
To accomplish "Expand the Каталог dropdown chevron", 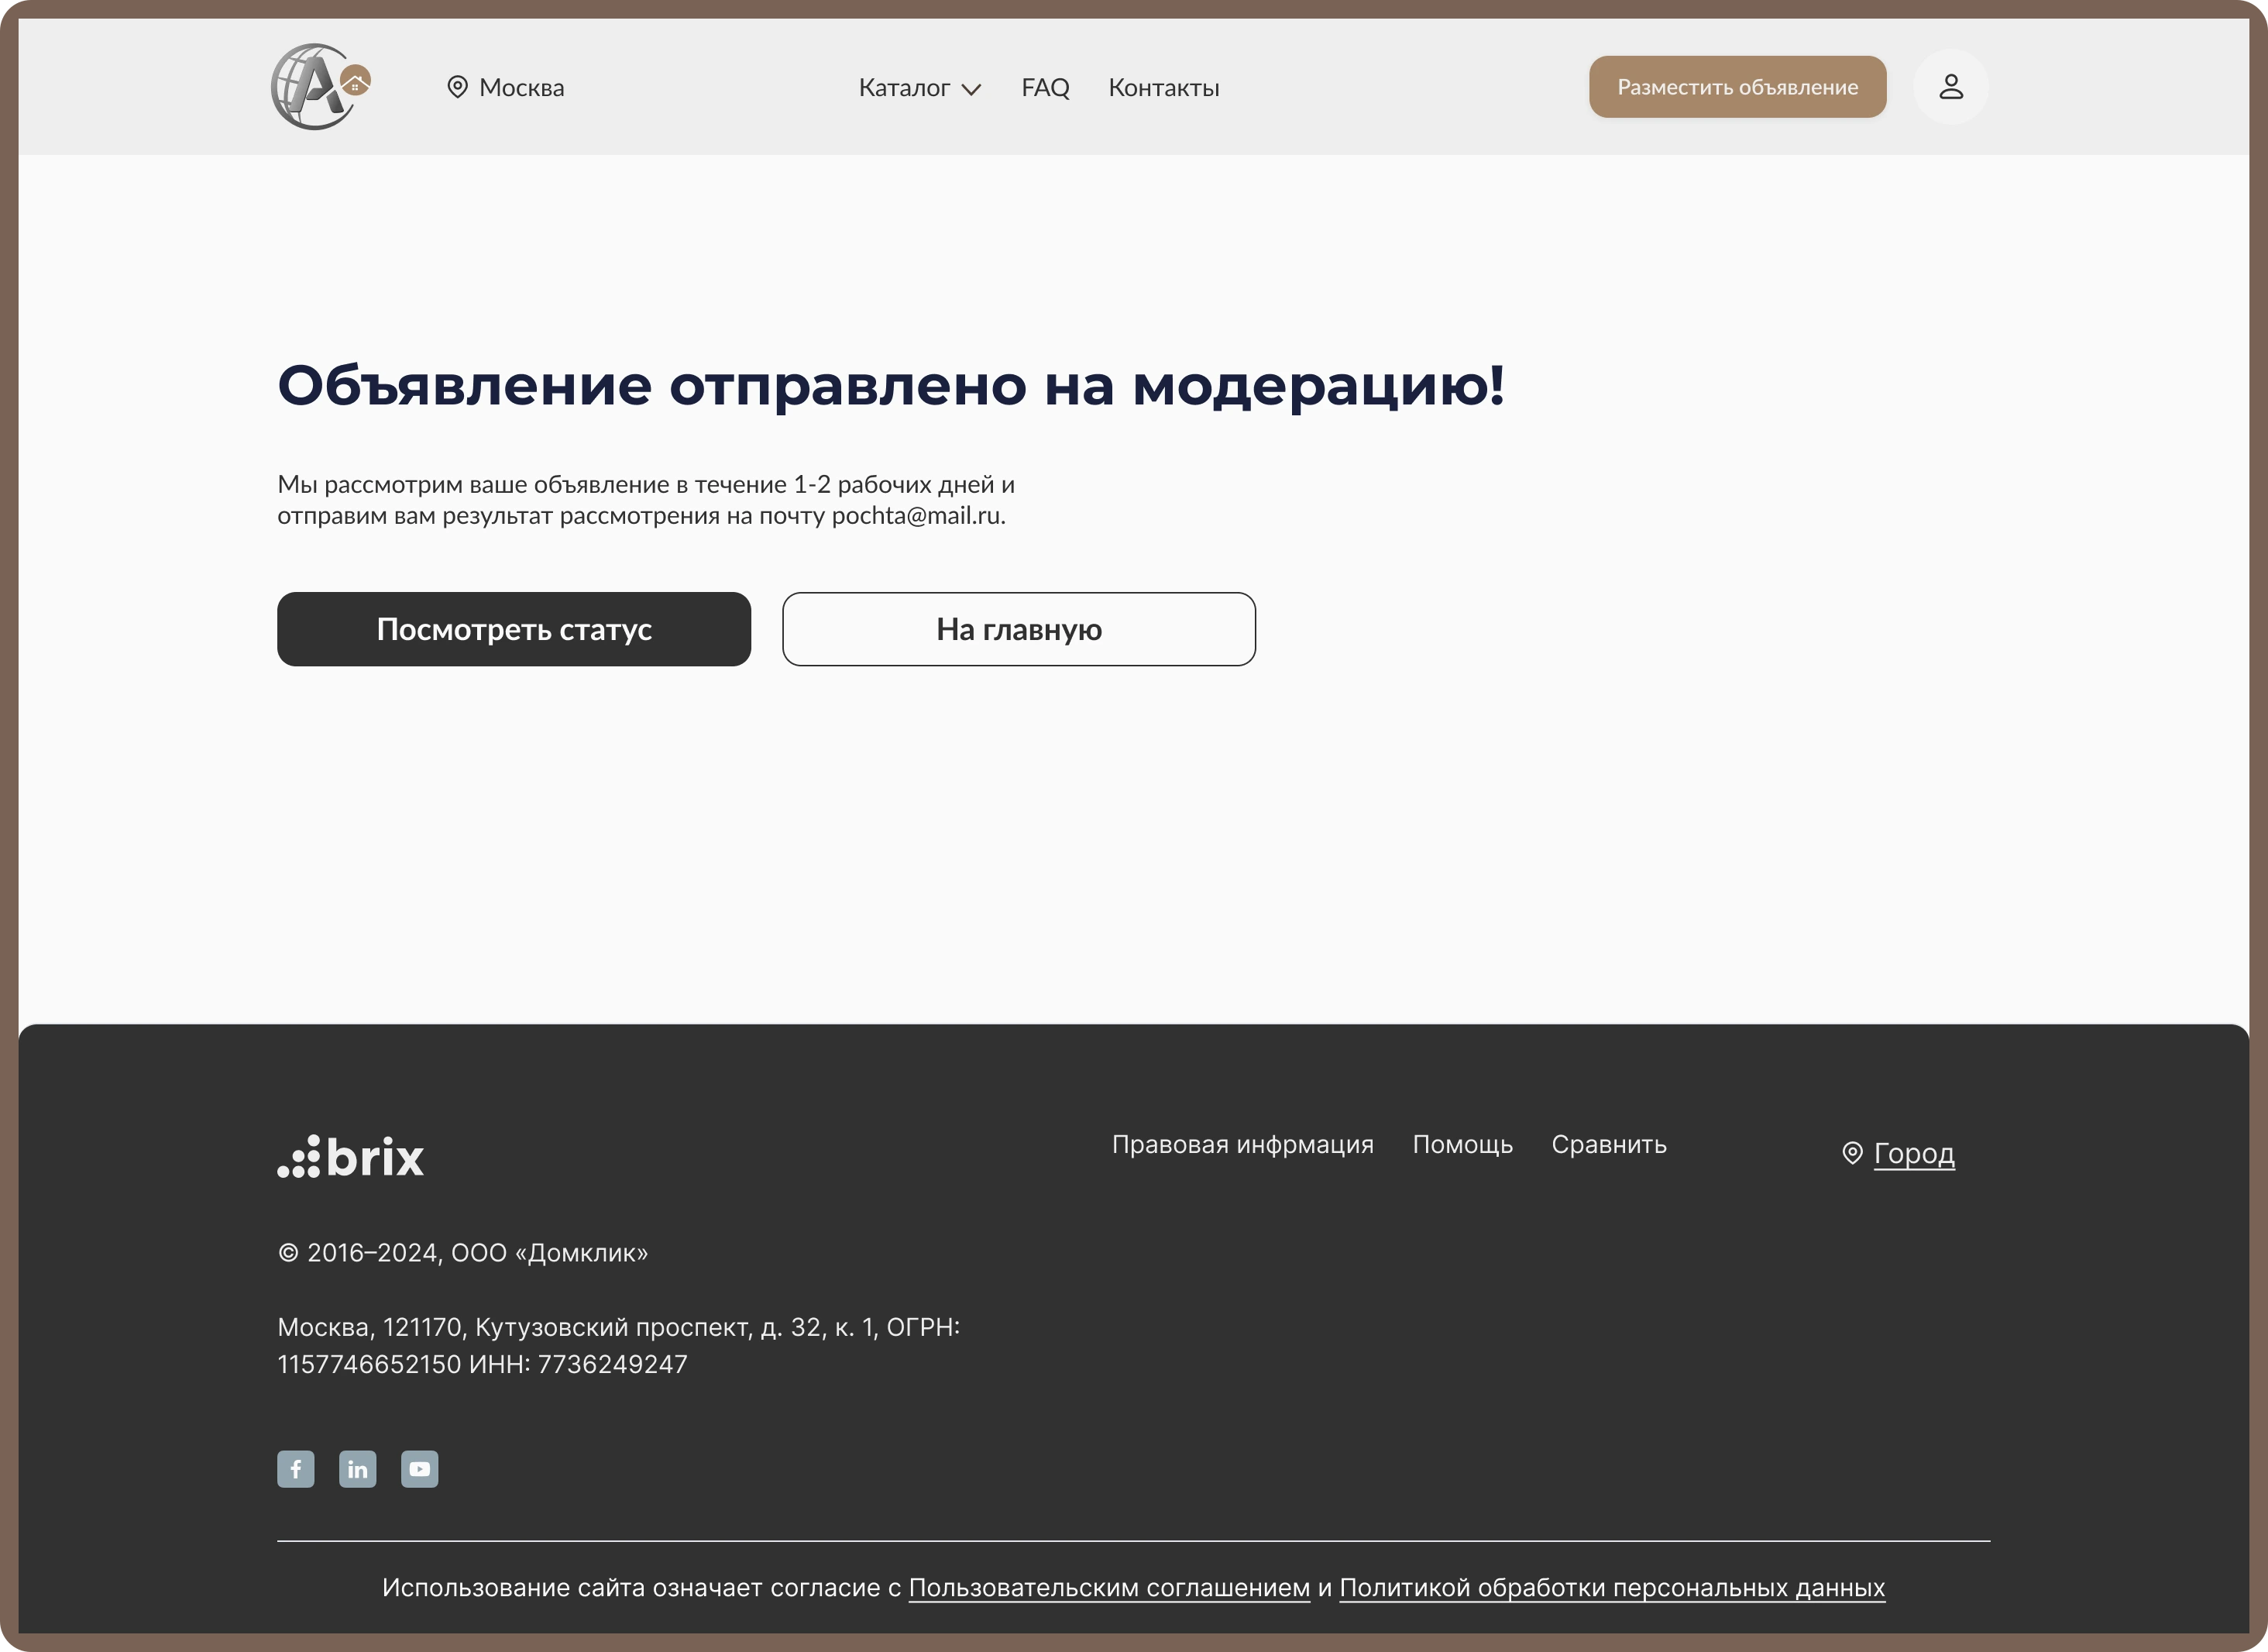I will (x=971, y=89).
